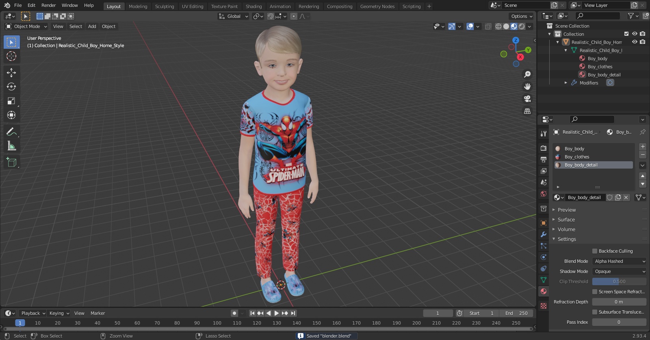Viewport: 650px width, 340px height.
Task: Open Global transform orientation dropdown
Action: click(233, 16)
